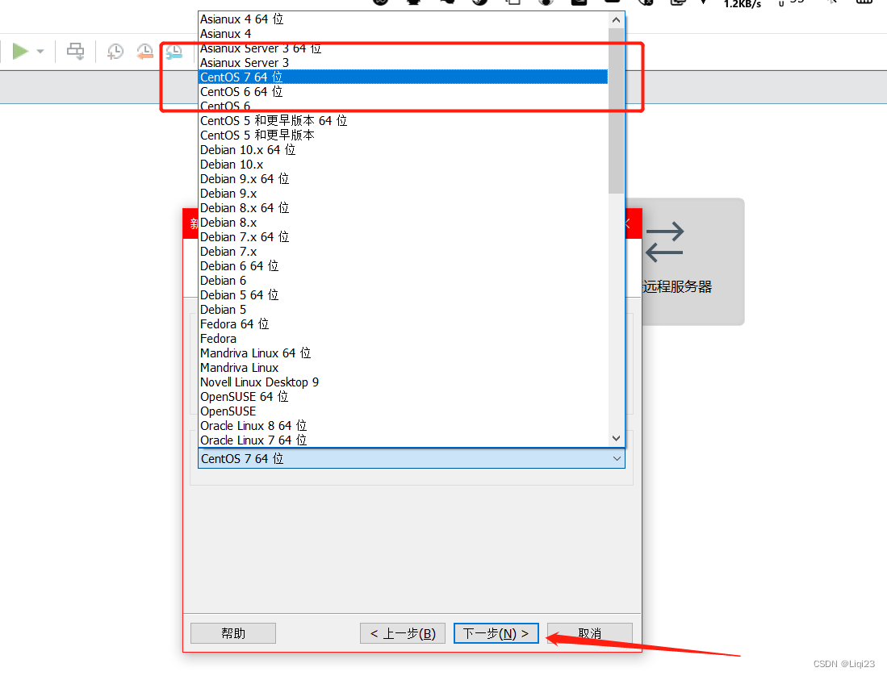Open the dropdown arrow beside play icon
Screen dimensions: 887x676
(40, 52)
